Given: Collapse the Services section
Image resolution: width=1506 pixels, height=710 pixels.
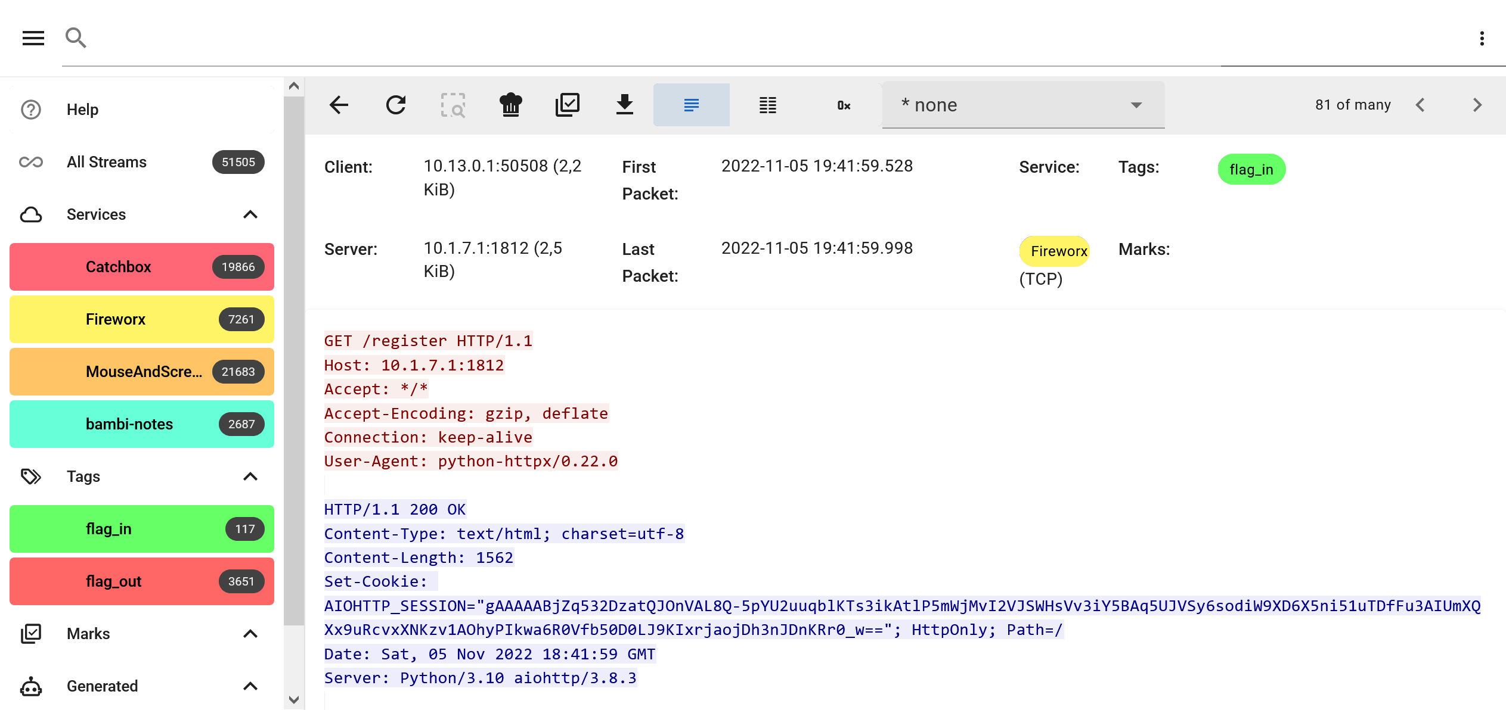Looking at the screenshot, I should pyautogui.click(x=250, y=214).
